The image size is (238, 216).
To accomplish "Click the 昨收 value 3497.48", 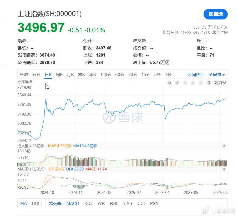I will (x=104, y=48).
